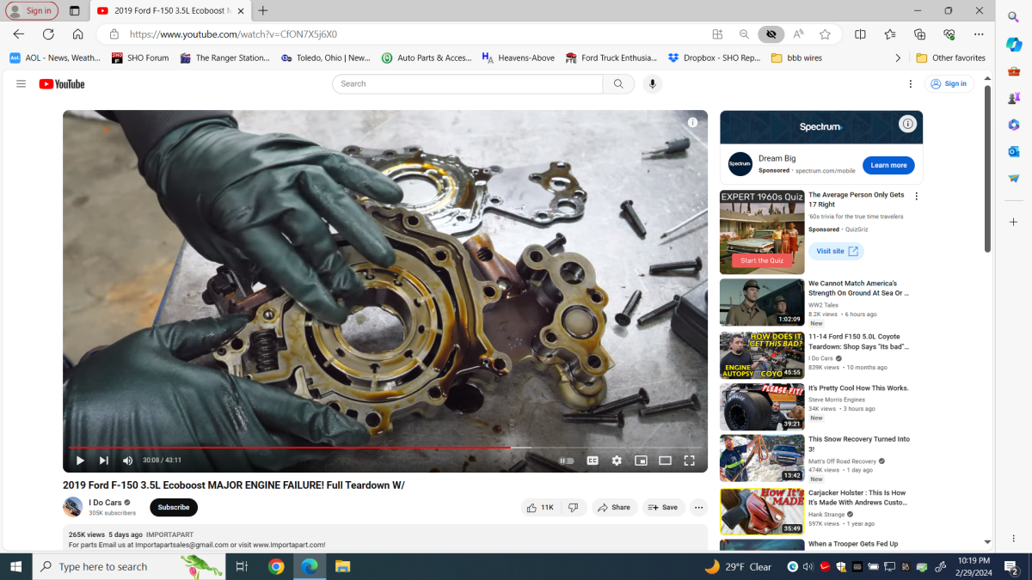Toggle autoplay switch in player

[566, 461]
